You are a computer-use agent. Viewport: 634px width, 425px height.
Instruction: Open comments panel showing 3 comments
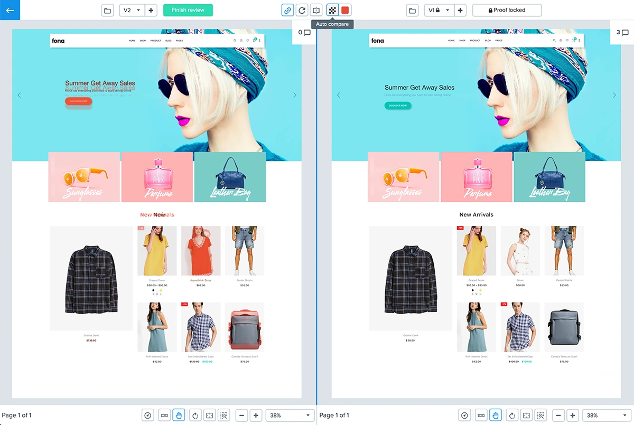click(x=622, y=33)
